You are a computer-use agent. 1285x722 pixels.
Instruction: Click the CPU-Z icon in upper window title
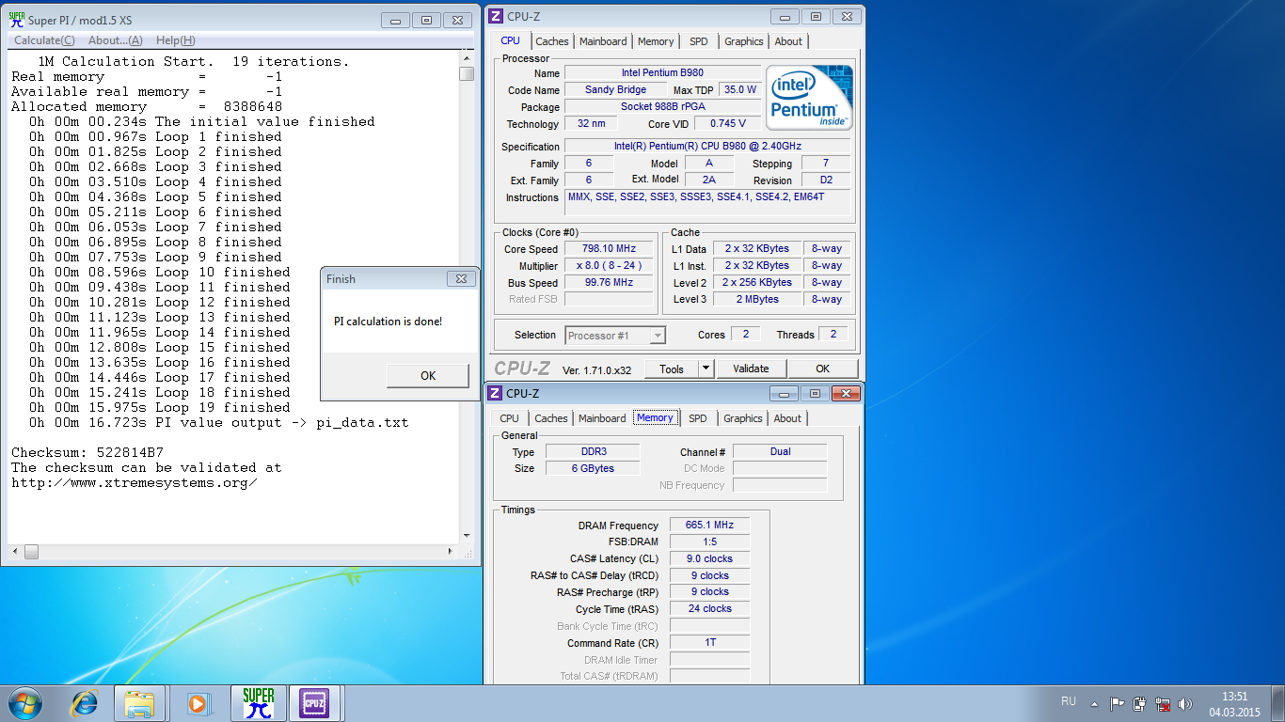(496, 16)
